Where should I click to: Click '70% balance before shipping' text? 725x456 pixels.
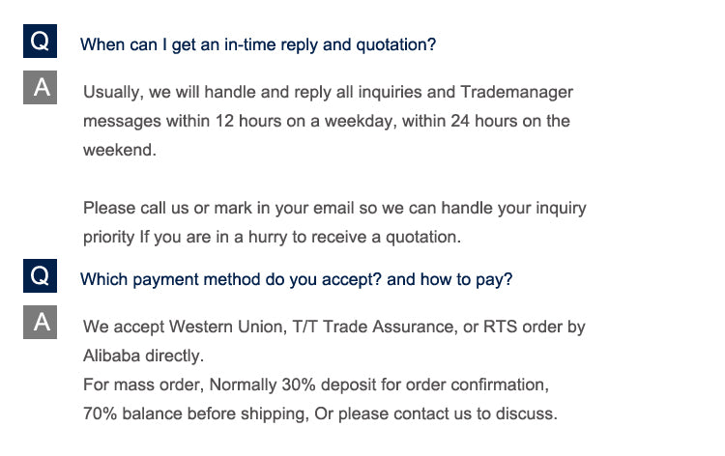point(196,413)
